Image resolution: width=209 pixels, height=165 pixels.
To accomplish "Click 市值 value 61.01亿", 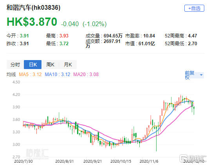I will tap(147, 44).
